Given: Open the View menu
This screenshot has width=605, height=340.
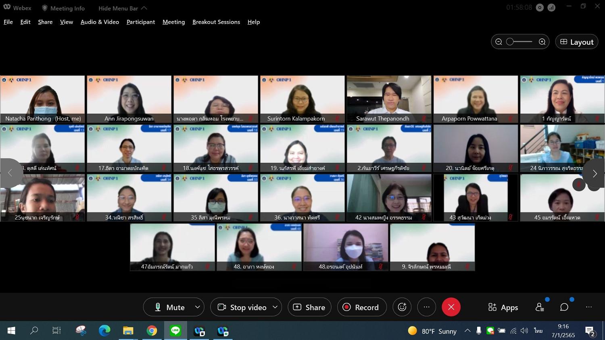Looking at the screenshot, I should [67, 22].
